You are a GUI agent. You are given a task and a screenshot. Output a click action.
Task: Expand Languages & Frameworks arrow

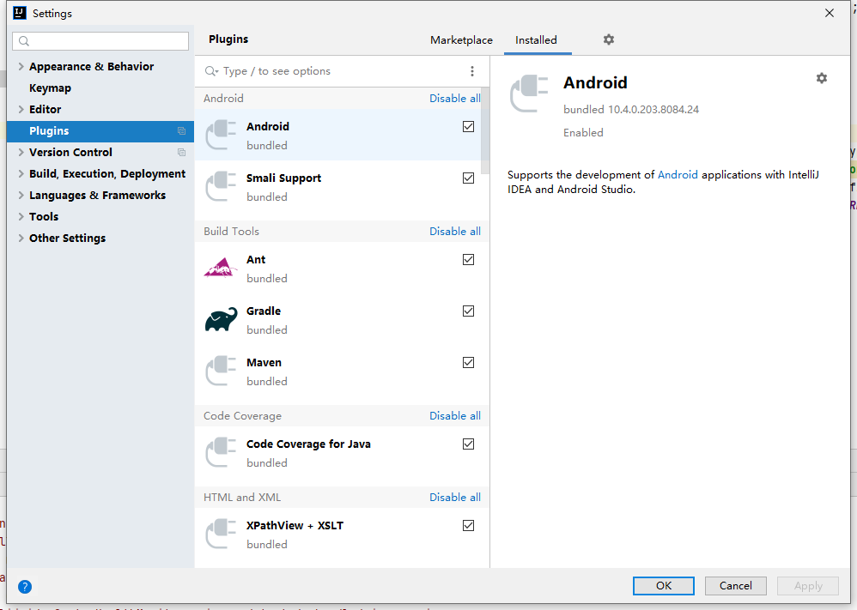[21, 195]
